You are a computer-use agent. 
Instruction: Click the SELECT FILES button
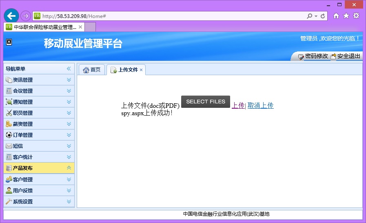pos(206,102)
